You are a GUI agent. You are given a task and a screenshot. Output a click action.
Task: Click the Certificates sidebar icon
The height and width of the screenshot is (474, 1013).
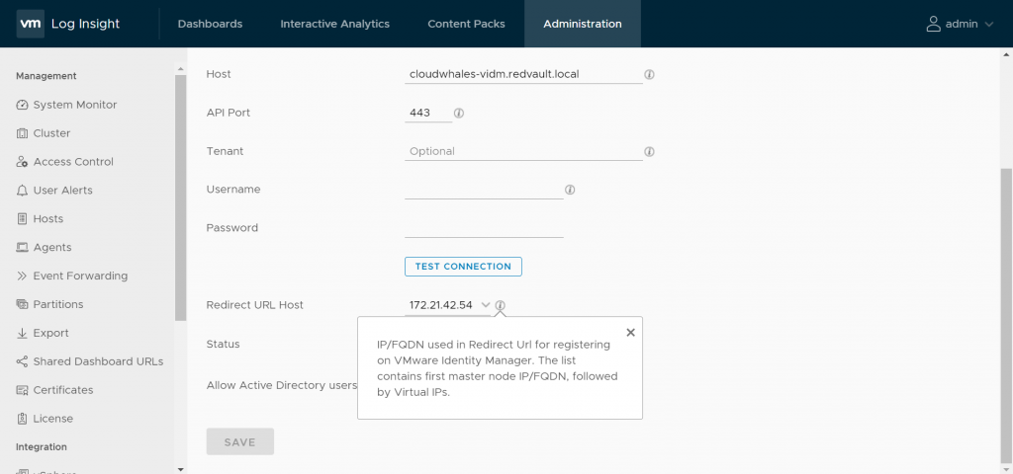click(22, 390)
